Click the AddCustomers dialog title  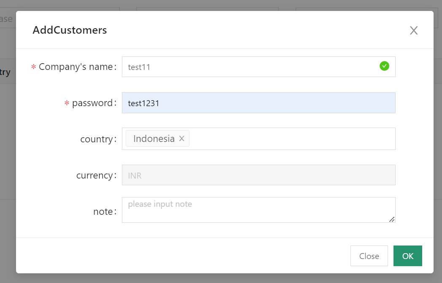(70, 30)
